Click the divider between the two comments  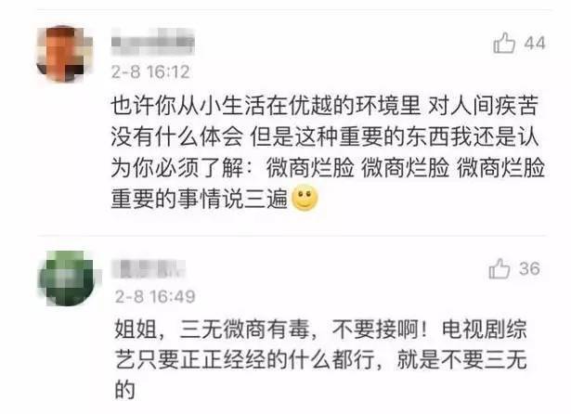pos(292,236)
